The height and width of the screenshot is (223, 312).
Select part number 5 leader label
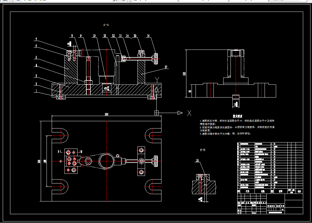coord(36,57)
